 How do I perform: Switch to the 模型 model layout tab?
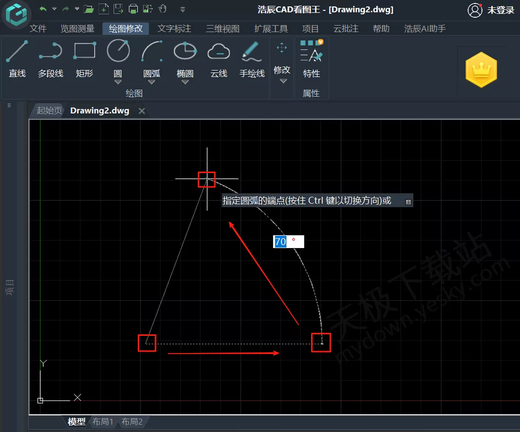tap(77, 422)
